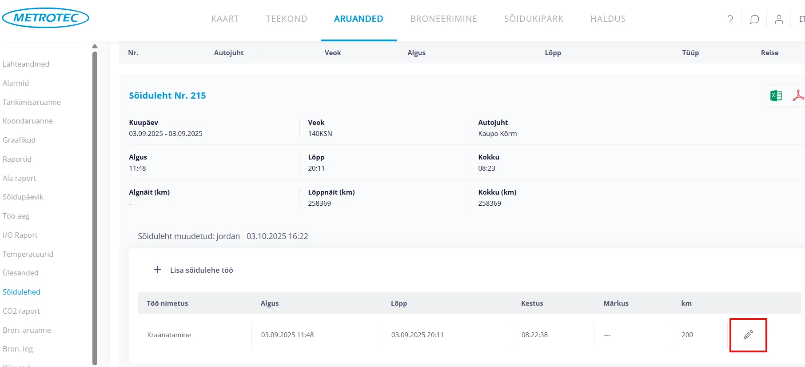Screen dimensions: 805x367
Task: Open the Sõidukipark tab
Action: [x=534, y=19]
